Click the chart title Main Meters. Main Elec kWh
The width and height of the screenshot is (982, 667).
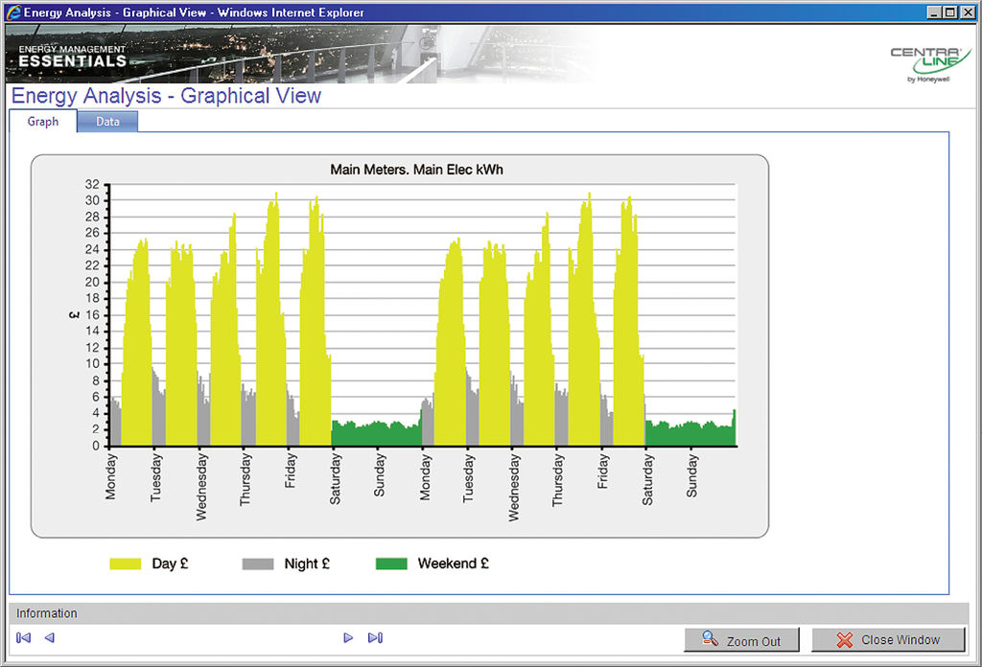[x=416, y=170]
